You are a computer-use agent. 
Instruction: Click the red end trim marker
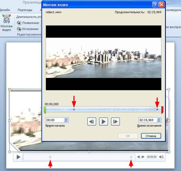[x=162, y=110]
